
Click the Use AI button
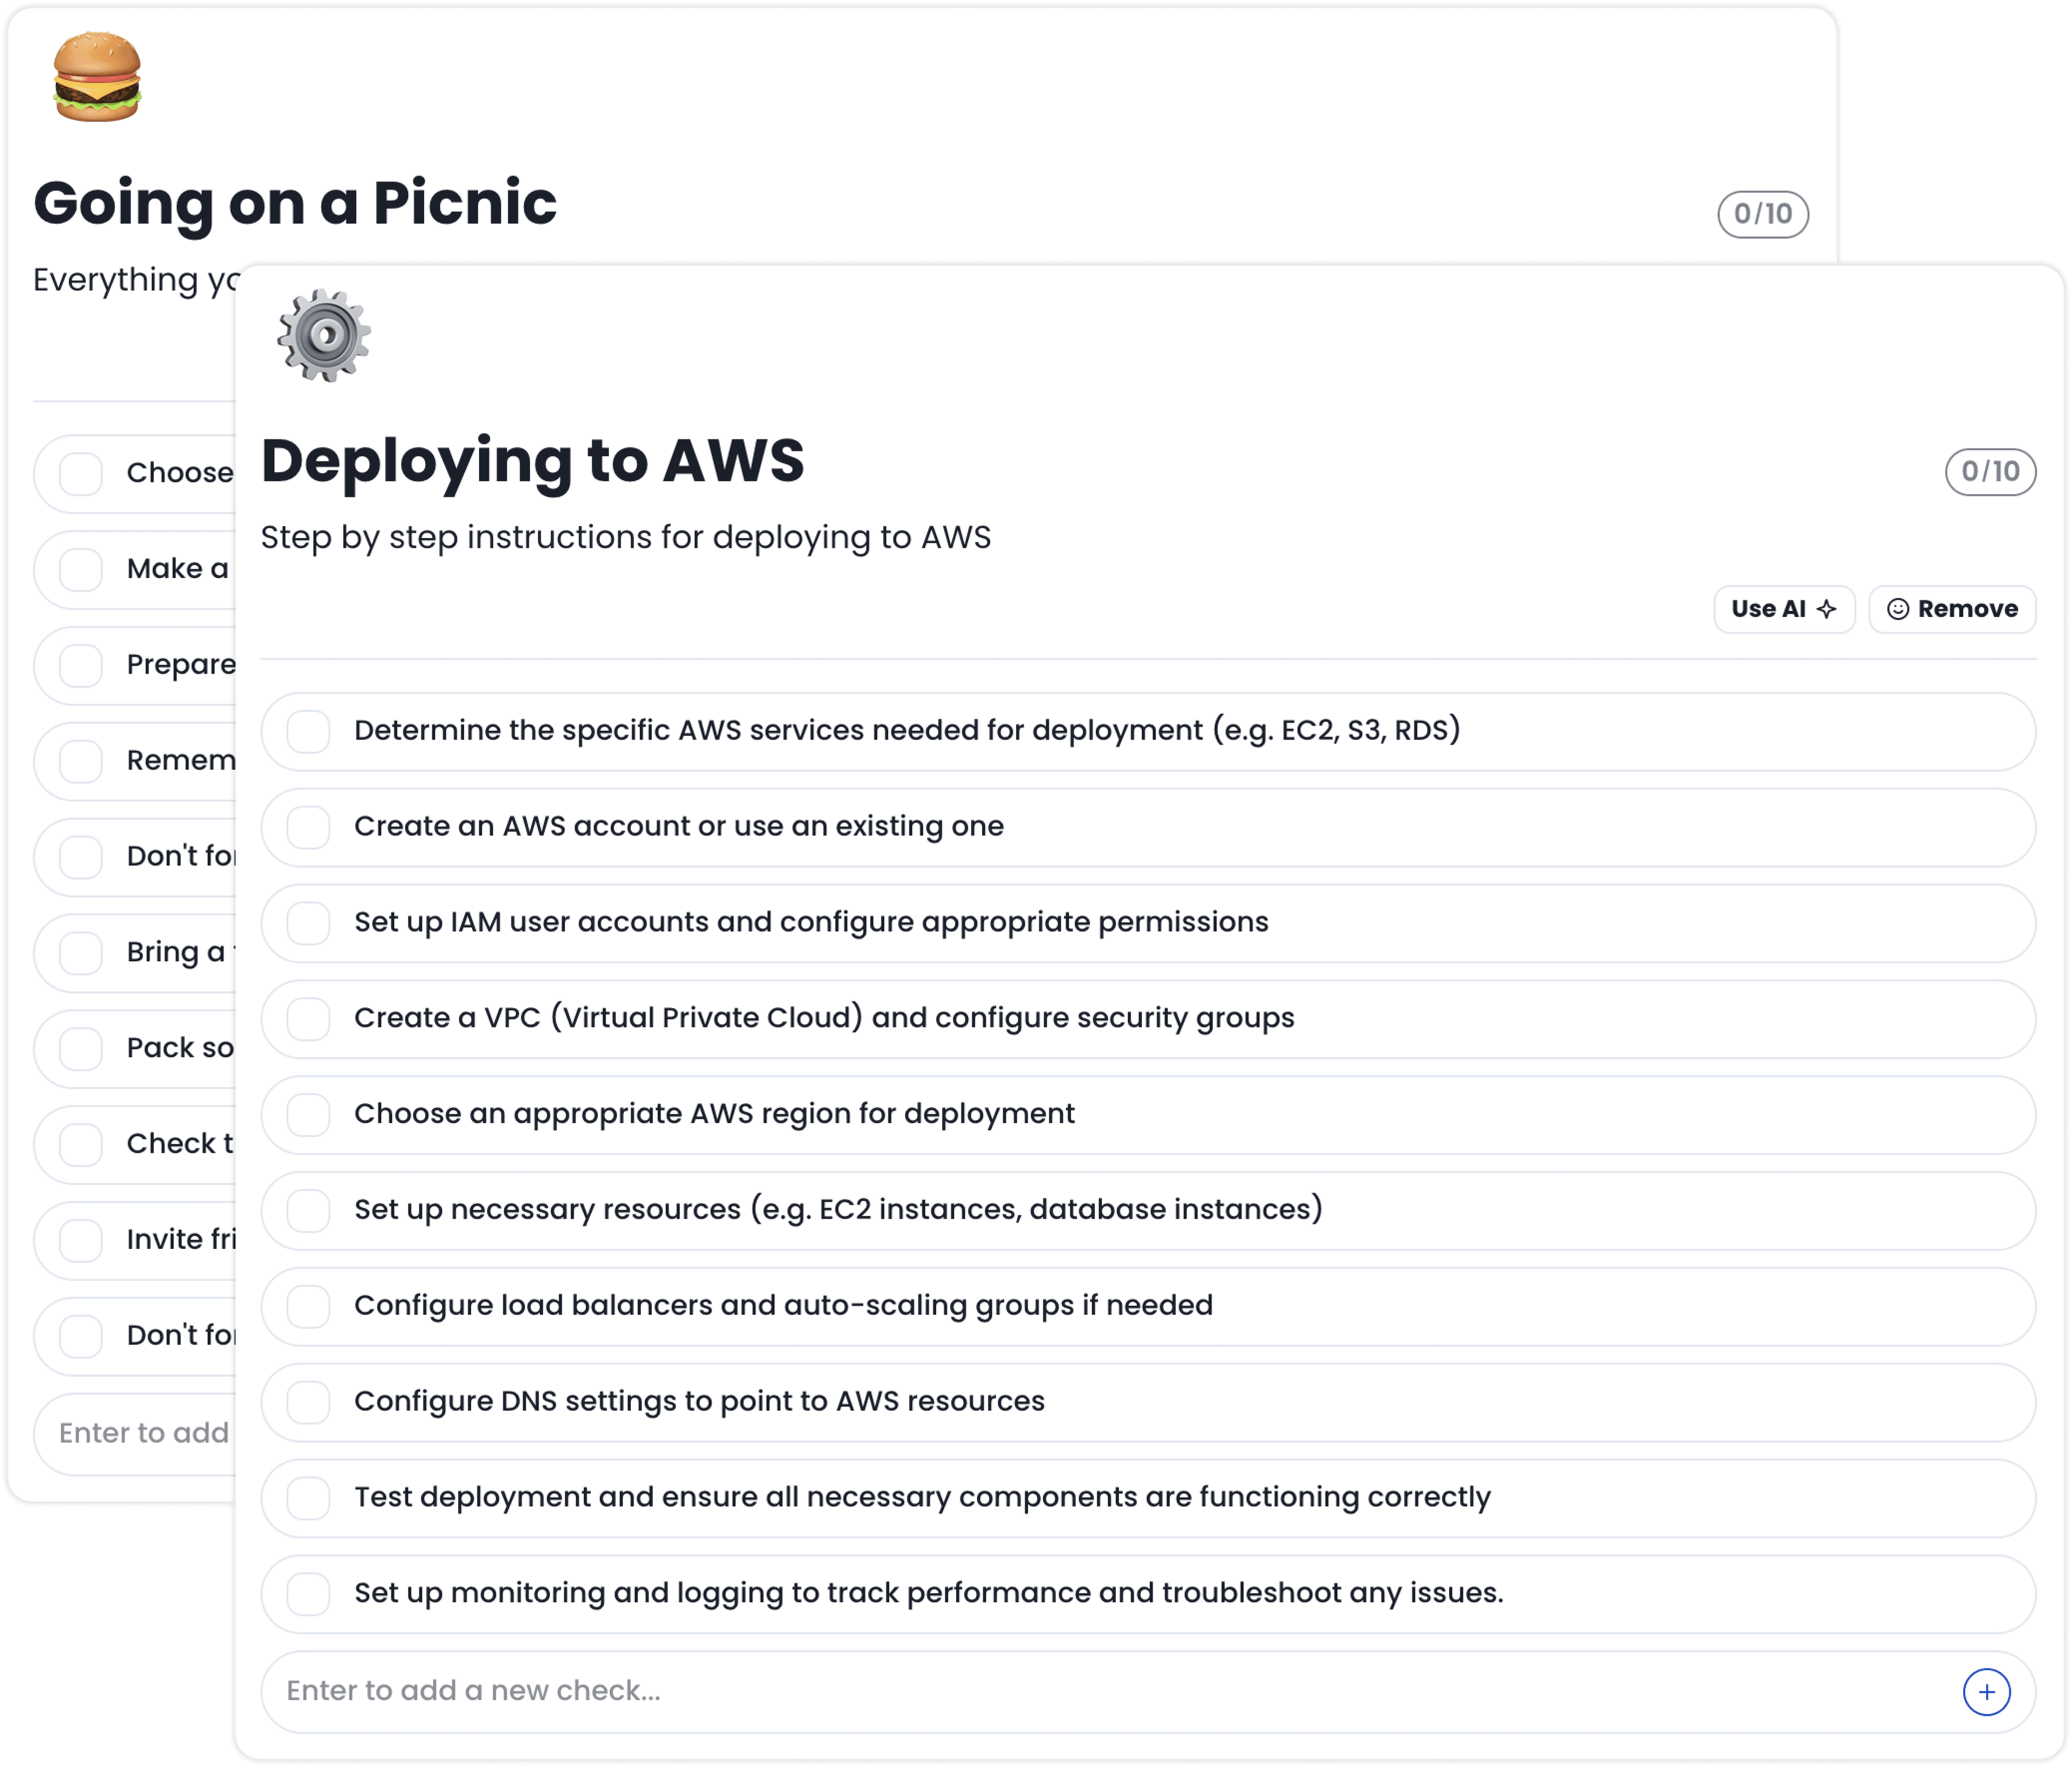click(1784, 609)
